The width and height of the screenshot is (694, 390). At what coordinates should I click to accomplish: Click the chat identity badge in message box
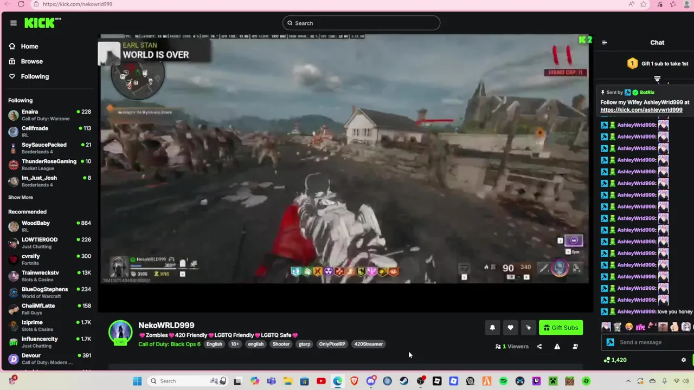[x=610, y=342]
